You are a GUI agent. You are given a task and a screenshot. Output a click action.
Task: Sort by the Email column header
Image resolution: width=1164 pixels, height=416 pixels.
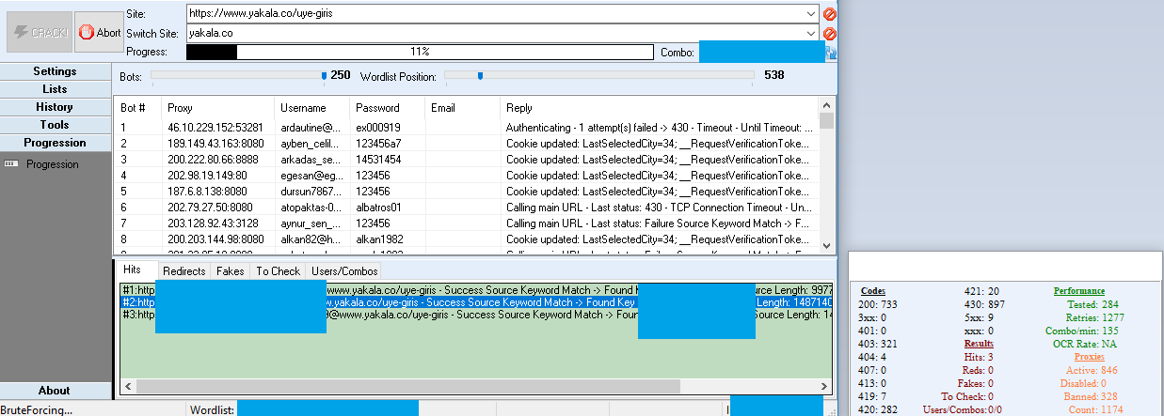pyautogui.click(x=463, y=108)
